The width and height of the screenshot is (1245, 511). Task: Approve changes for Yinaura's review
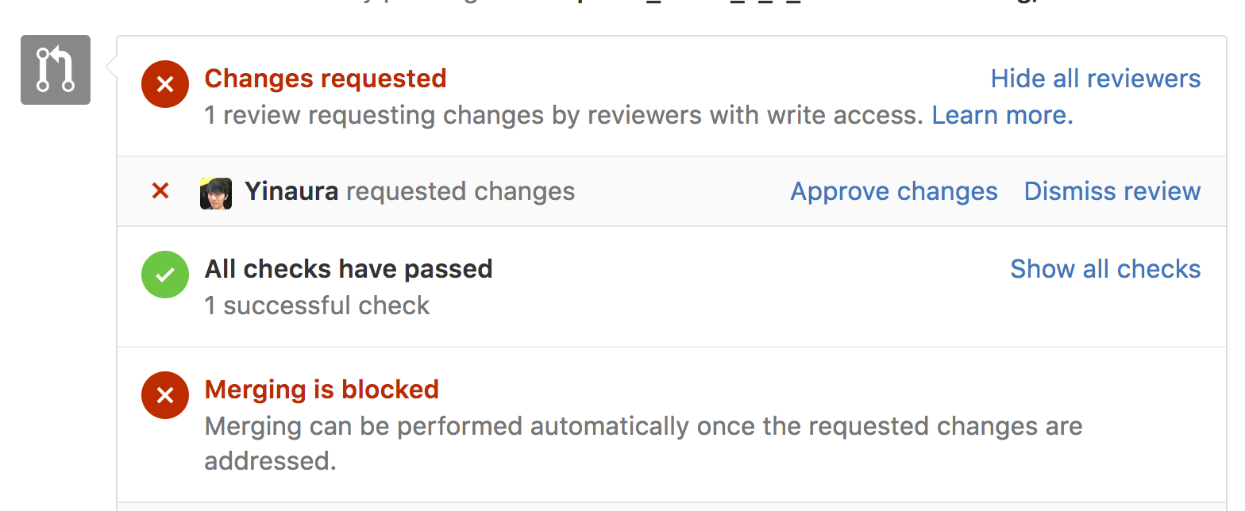click(893, 190)
